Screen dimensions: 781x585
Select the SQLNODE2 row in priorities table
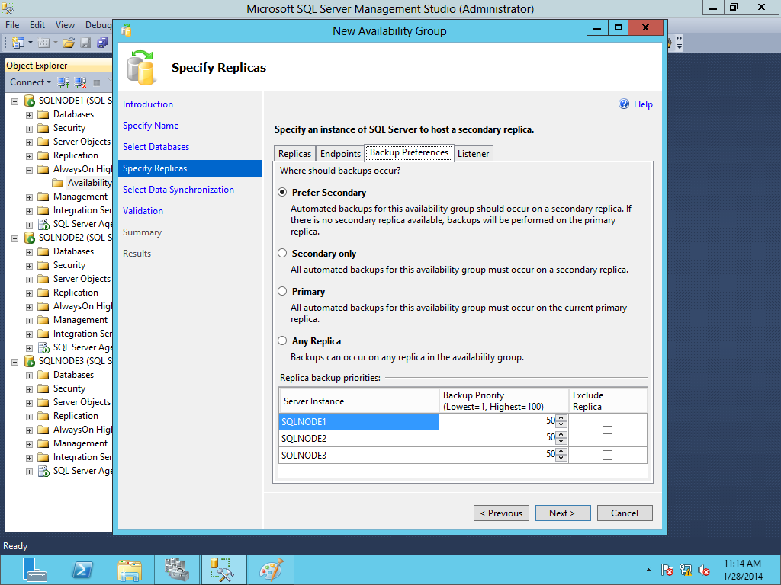(463, 438)
